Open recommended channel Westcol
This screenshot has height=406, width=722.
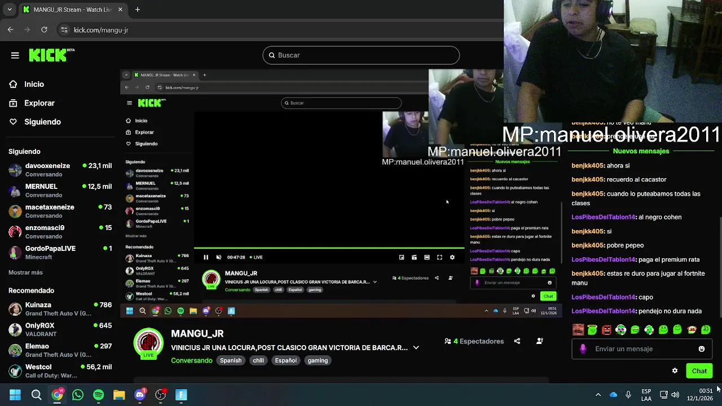click(60, 371)
